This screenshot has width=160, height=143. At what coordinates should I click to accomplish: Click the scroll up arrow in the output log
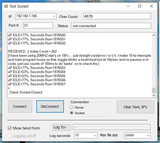[154, 35]
